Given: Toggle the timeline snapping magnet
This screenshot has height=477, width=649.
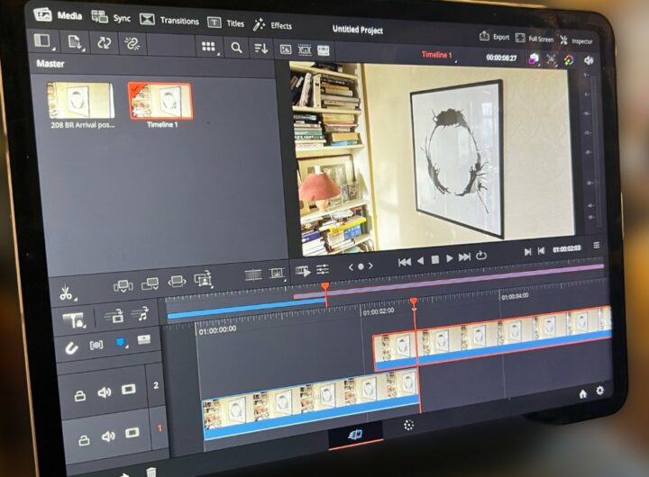Looking at the screenshot, I should point(71,346).
